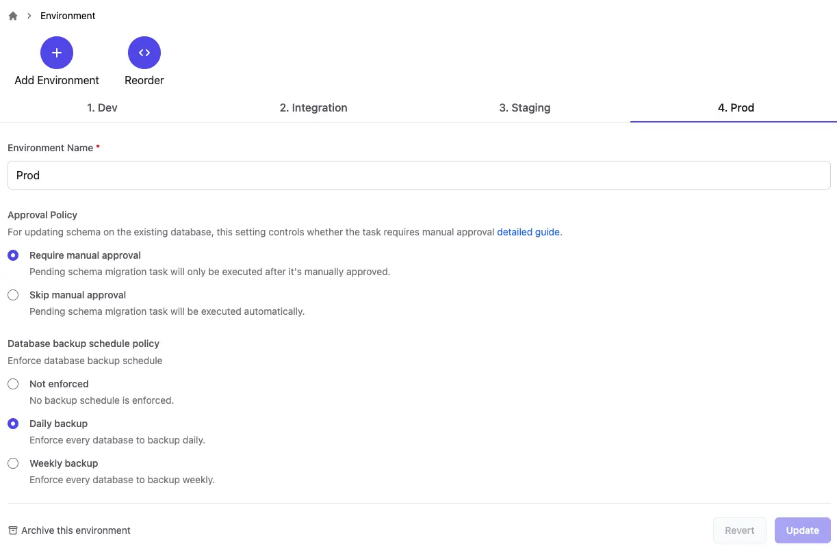Click the breadcrumb chevron separator

(x=29, y=16)
